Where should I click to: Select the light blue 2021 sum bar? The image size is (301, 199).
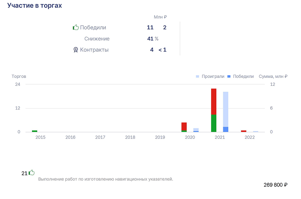pyautogui.click(x=226, y=109)
